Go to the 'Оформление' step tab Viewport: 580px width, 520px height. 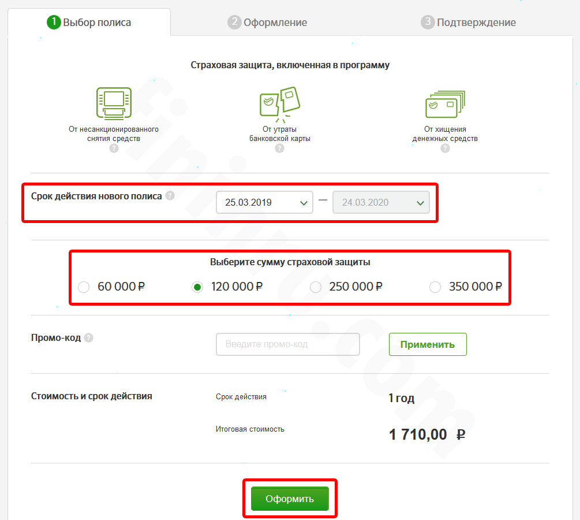pyautogui.click(x=267, y=23)
